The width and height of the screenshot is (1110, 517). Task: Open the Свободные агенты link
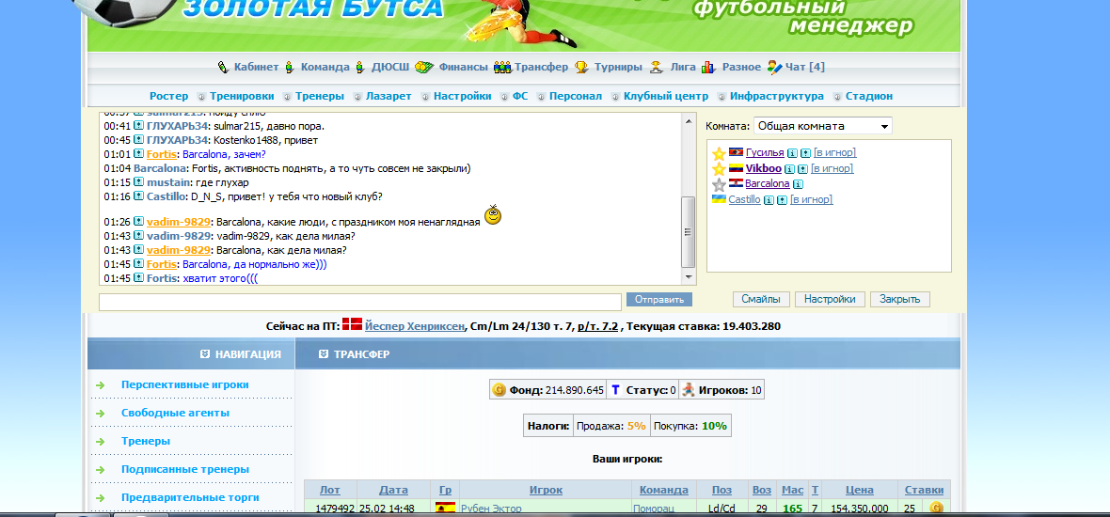[175, 413]
